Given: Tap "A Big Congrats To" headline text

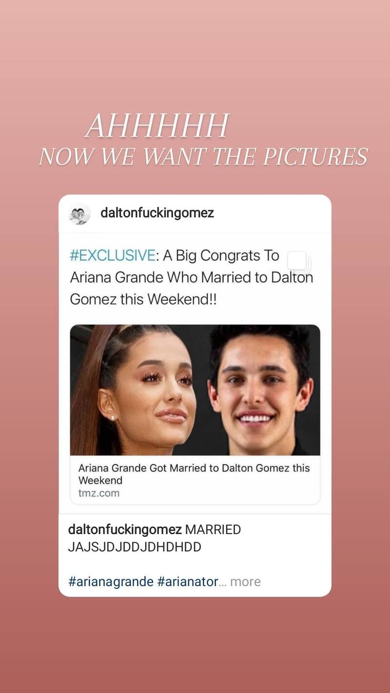Looking at the screenshot, I should pos(220,256).
